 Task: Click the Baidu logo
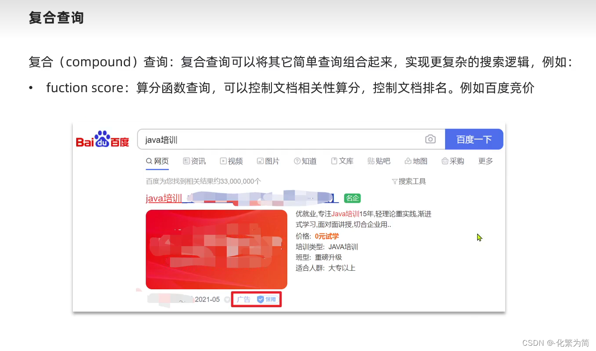pyautogui.click(x=102, y=139)
